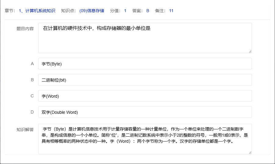Click the 知识解答 field label

25,130
